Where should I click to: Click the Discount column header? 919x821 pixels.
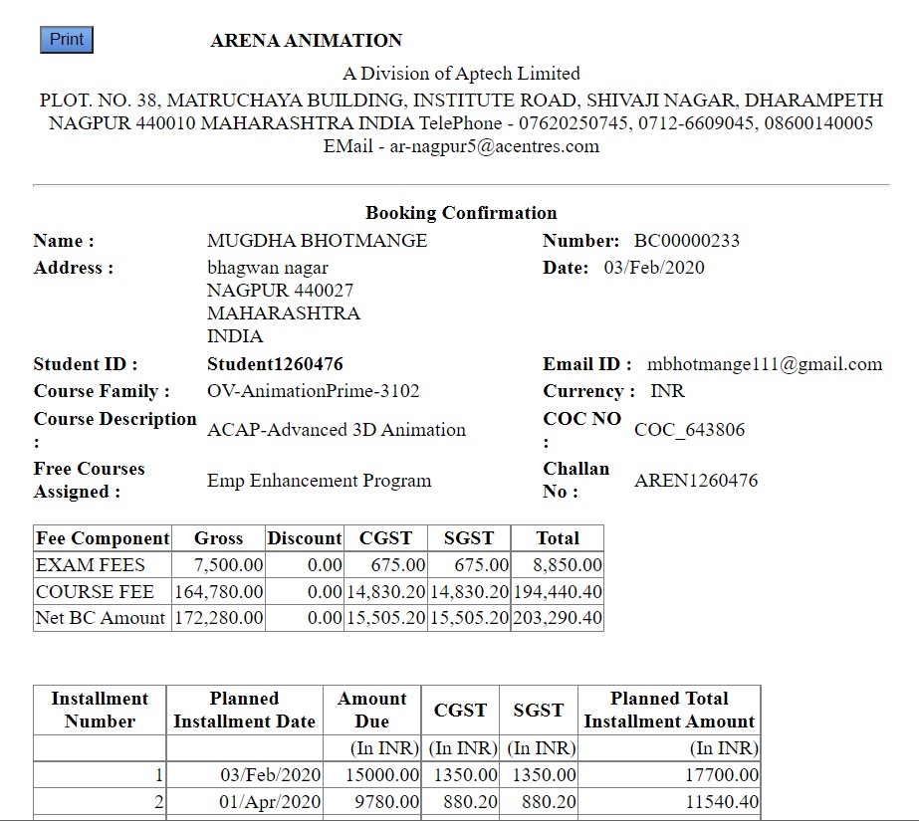[305, 538]
